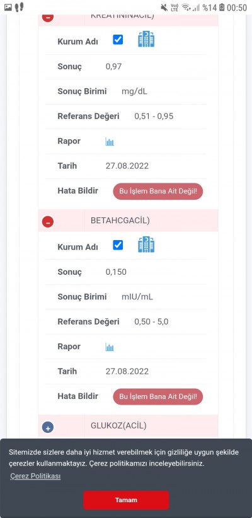This screenshot has height=518, width=252.
Task: Tap the footsteps icon in status bar
Action: tap(19, 7)
